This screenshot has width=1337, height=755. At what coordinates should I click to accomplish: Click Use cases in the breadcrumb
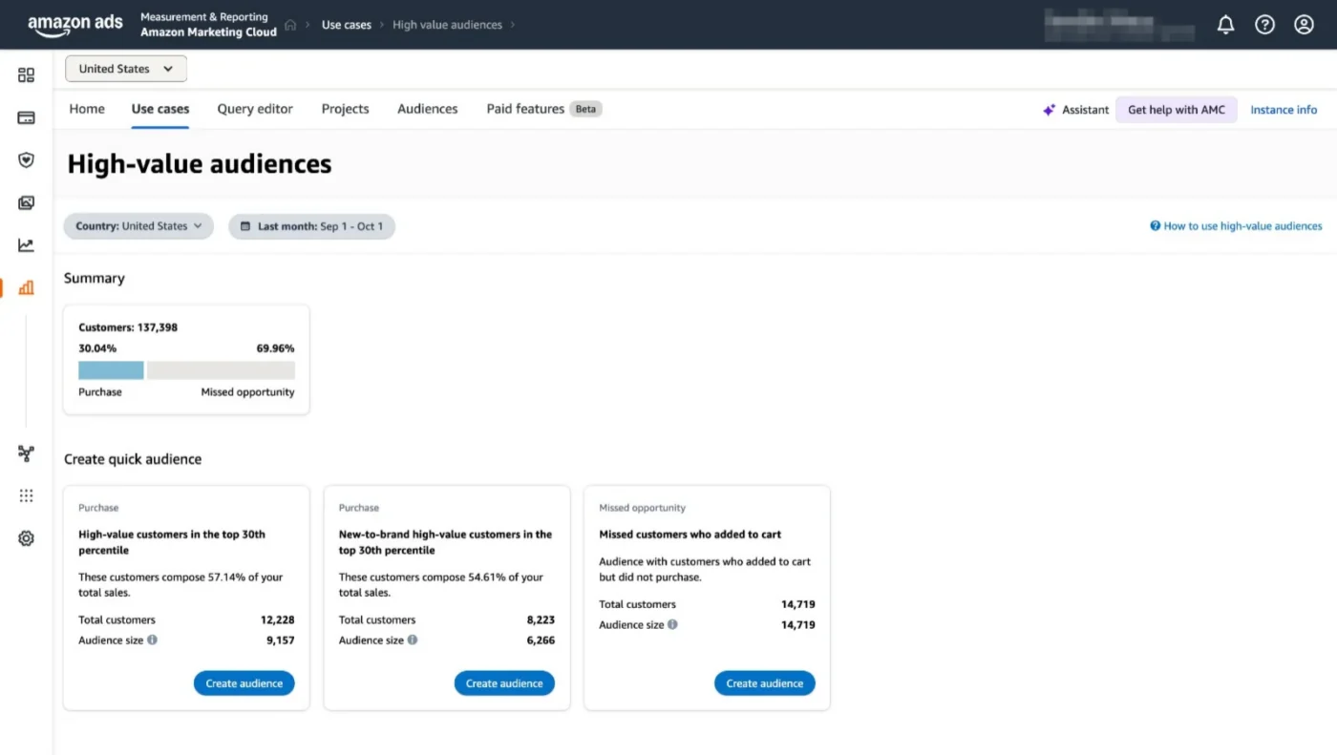[346, 25]
